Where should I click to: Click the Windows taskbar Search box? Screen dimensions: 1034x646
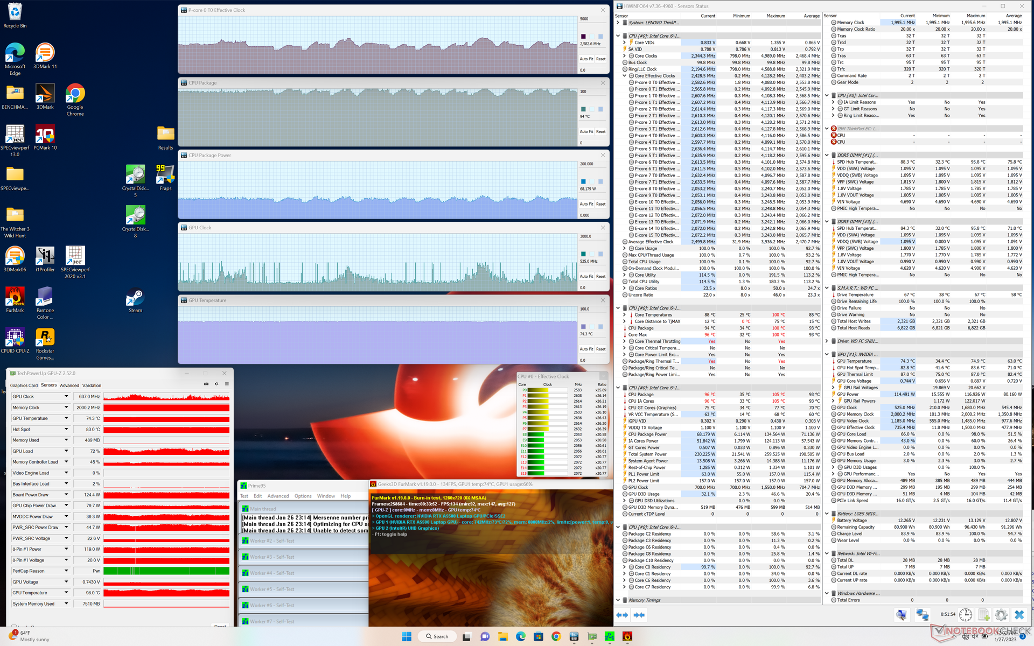[x=437, y=636]
